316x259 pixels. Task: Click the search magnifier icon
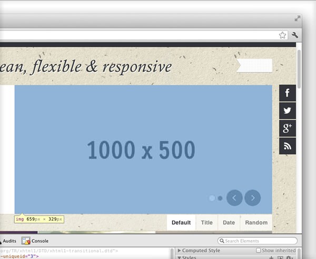coord(222,241)
